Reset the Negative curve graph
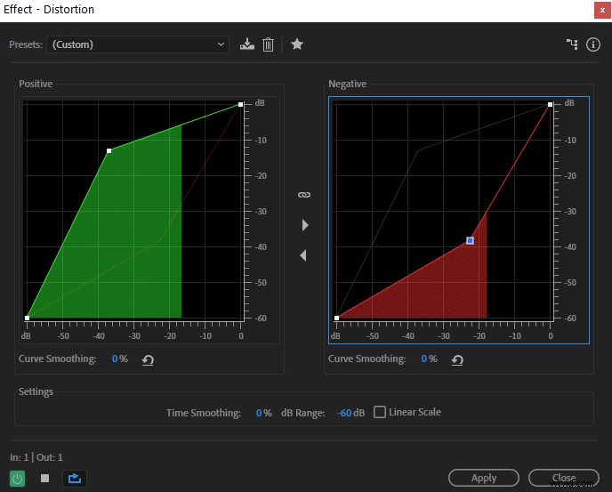This screenshot has height=492, width=612. (x=457, y=359)
